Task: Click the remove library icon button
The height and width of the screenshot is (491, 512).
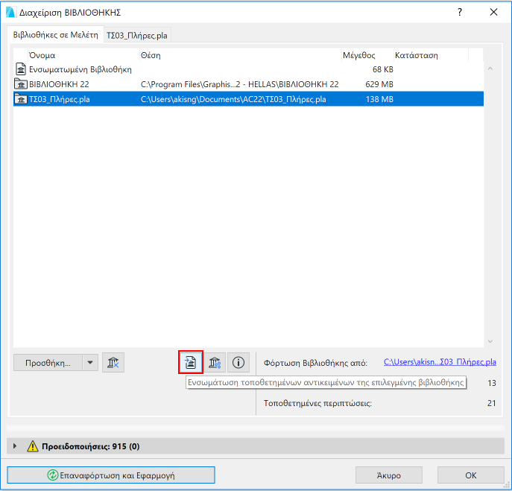Action: pyautogui.click(x=113, y=362)
